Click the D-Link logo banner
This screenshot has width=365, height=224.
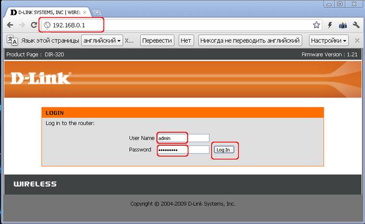(x=41, y=78)
